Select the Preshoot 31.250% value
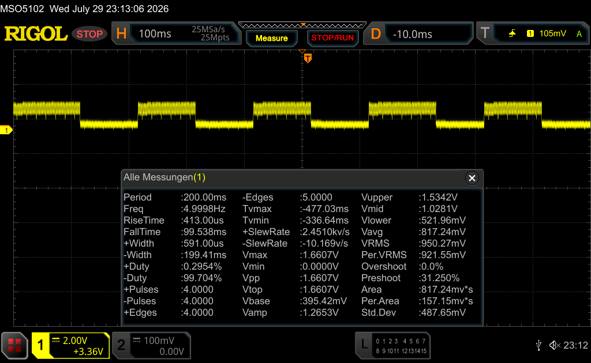Viewport: 591px width, 363px height. tap(439, 278)
